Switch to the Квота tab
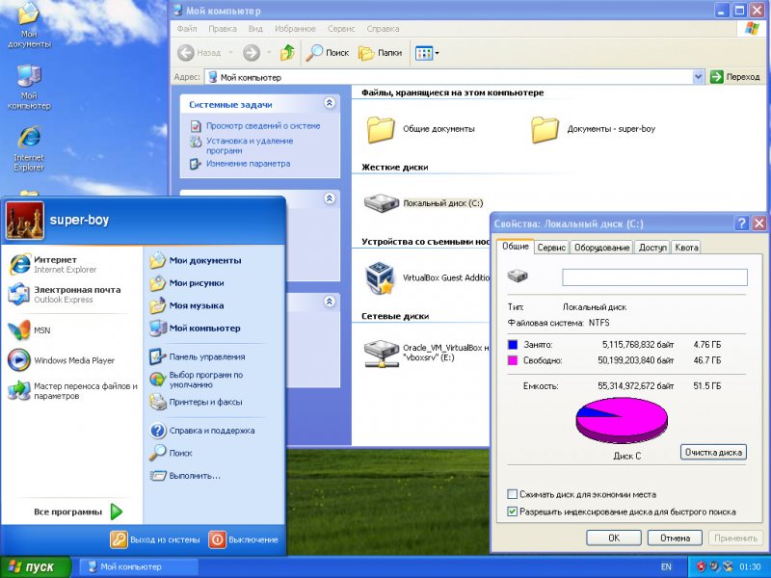Image resolution: width=771 pixels, height=578 pixels. (x=686, y=248)
